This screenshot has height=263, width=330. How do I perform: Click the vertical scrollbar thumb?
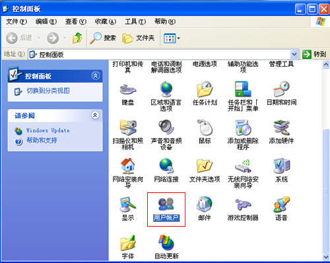point(326,191)
